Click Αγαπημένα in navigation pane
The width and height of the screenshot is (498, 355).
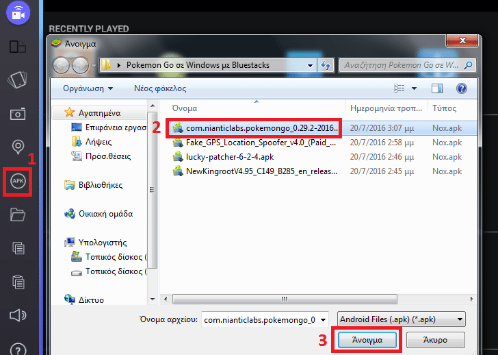click(99, 113)
